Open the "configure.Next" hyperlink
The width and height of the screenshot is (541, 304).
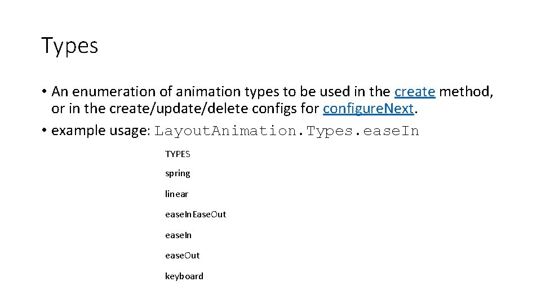coord(369,109)
